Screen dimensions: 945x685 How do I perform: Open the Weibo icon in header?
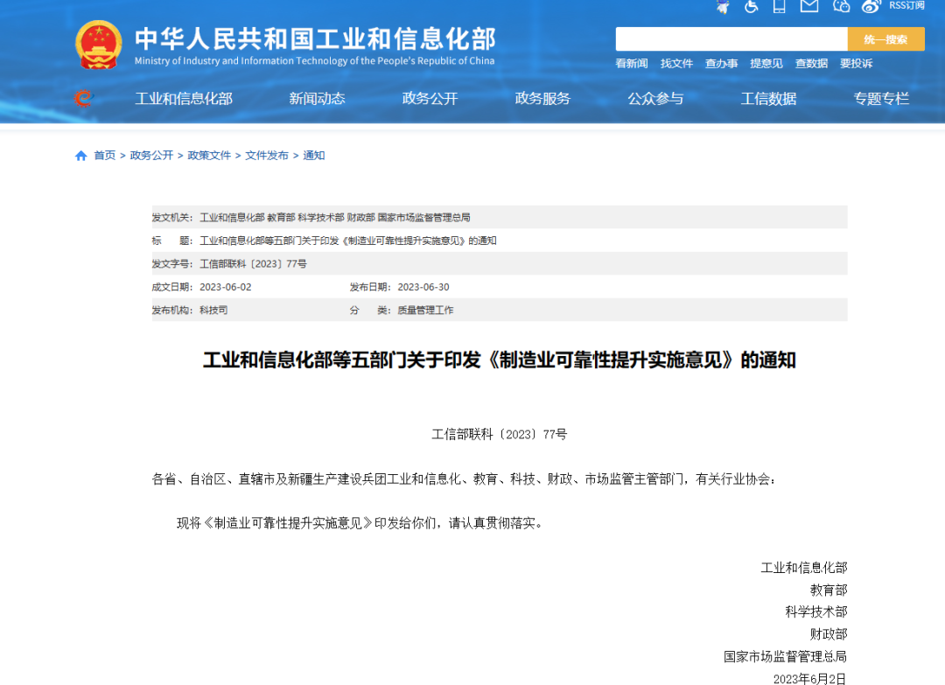pos(870,6)
